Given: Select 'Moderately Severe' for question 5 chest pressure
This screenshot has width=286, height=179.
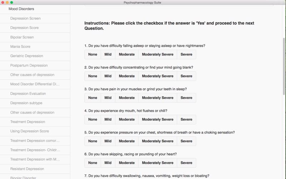Looking at the screenshot, I should pyautogui.click(x=158, y=141).
